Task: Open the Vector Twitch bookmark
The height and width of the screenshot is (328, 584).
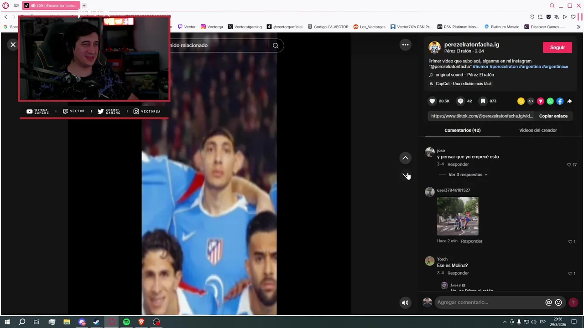Action: [x=187, y=27]
